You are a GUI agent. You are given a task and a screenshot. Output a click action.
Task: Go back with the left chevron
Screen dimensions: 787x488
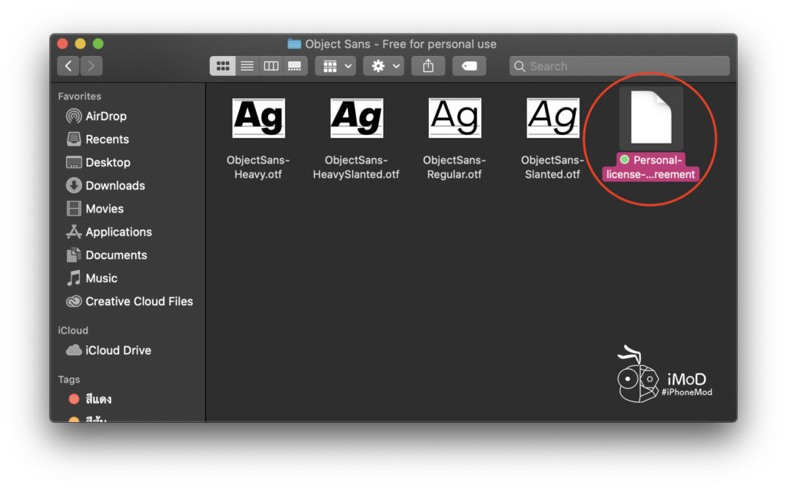point(68,66)
